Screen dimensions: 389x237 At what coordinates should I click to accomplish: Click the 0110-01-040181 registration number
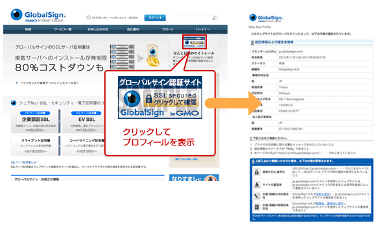(x=290, y=129)
